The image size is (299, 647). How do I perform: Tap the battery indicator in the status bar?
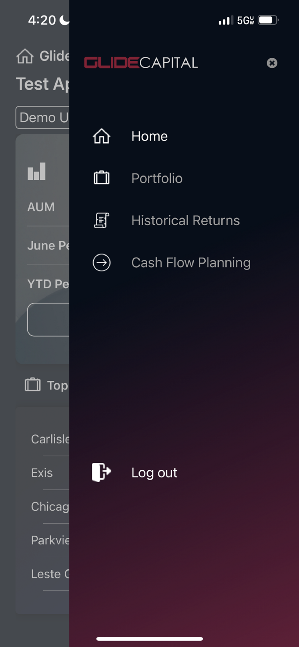click(x=267, y=20)
